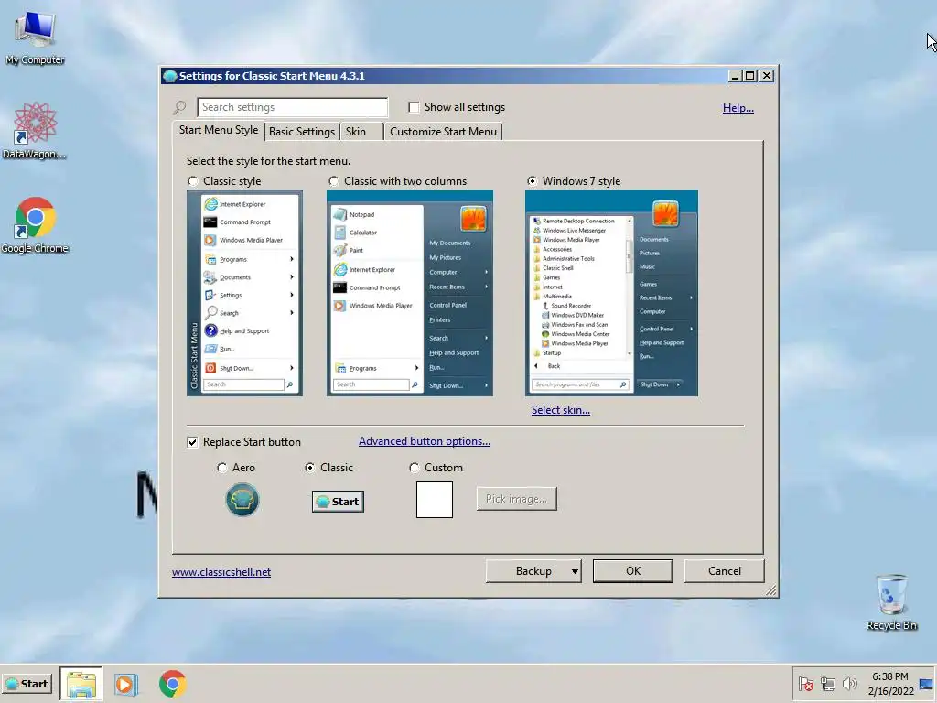This screenshot has height=703, width=937.
Task: Select the Classic start button radio
Action: coord(309,468)
